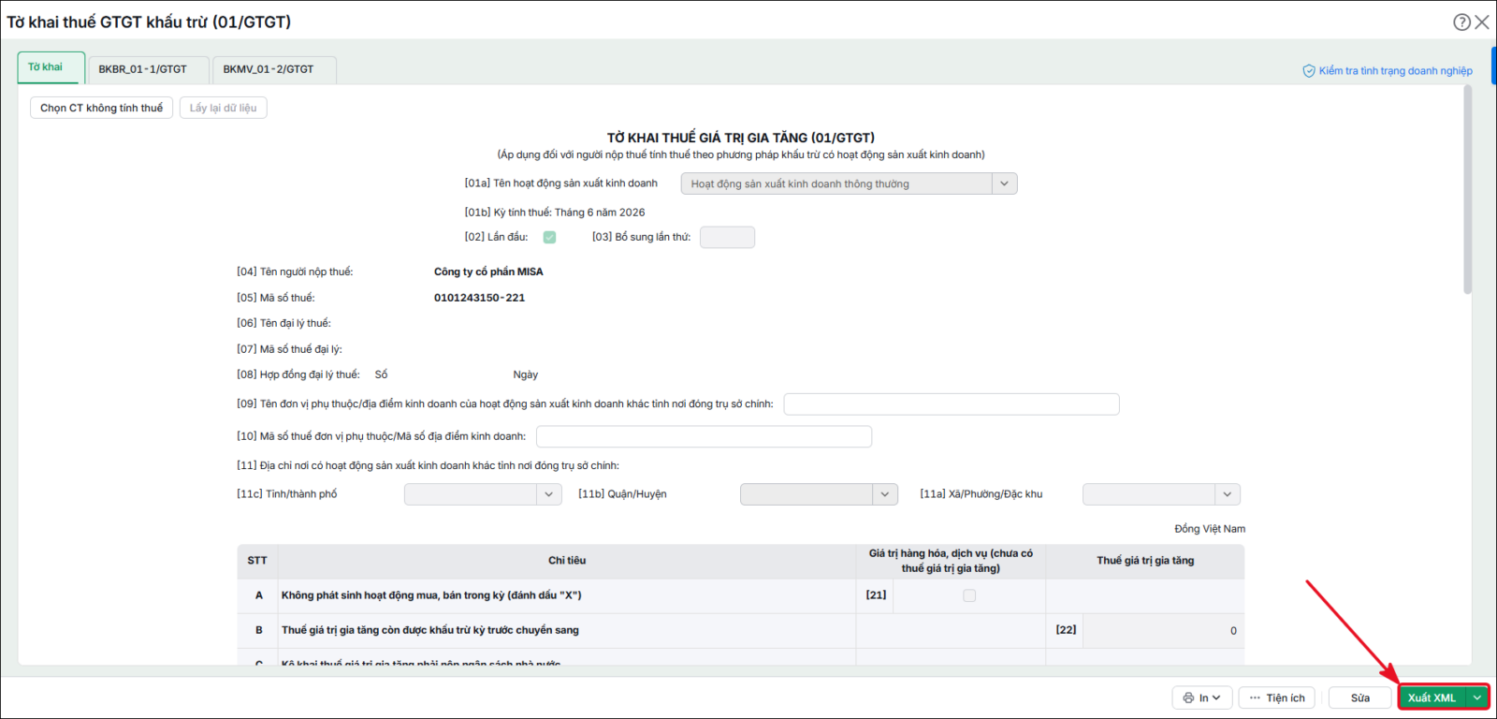Open the help question mark icon
The height and width of the screenshot is (719, 1497).
(1461, 22)
